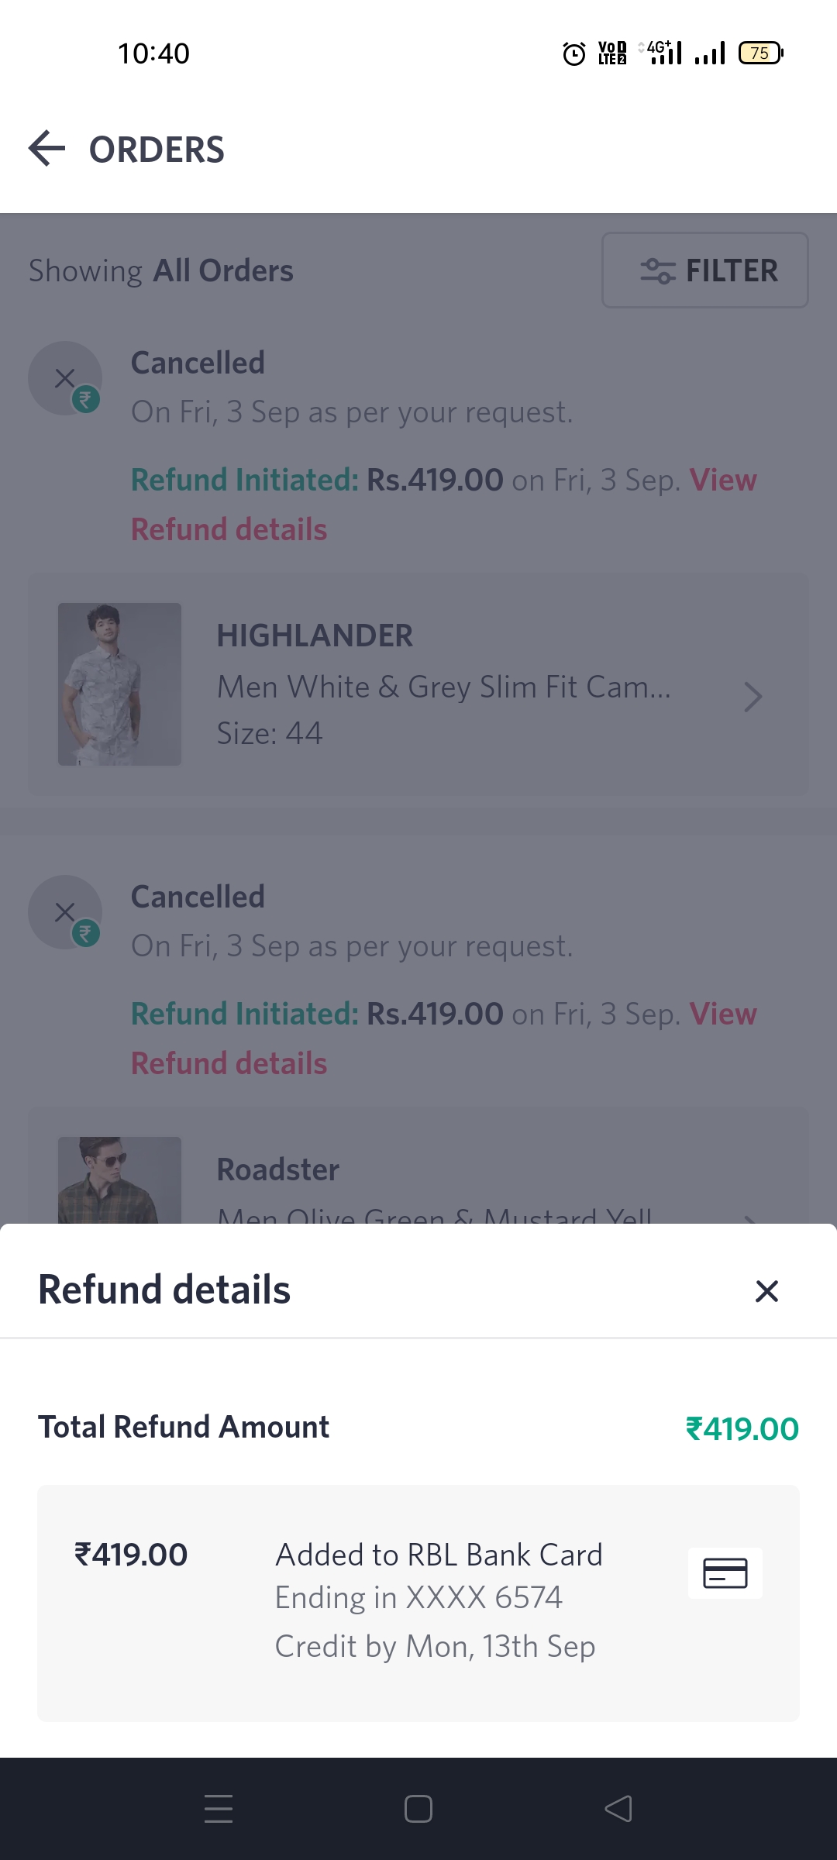Tap the alarm icon in status bar
837x1860 pixels.
[x=573, y=53]
